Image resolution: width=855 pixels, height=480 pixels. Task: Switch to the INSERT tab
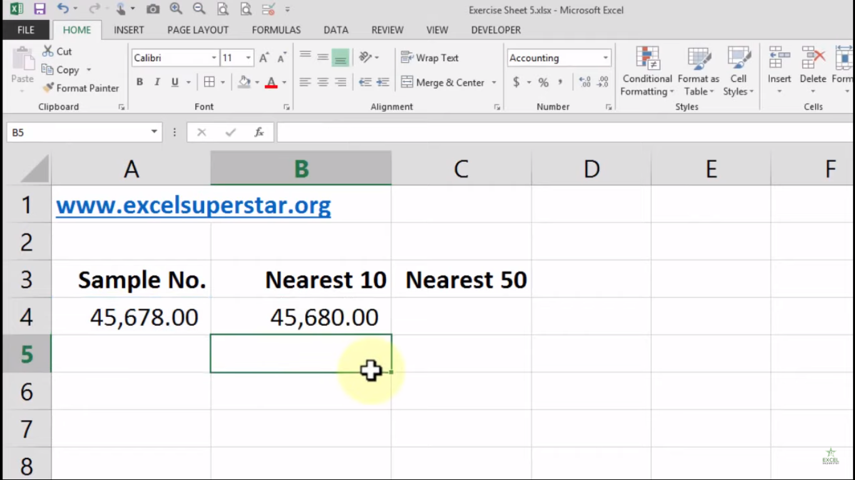click(x=129, y=30)
